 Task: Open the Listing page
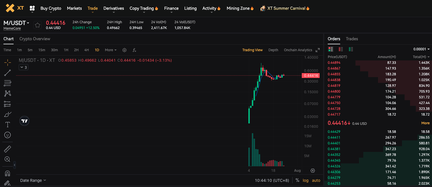pyautogui.click(x=190, y=8)
